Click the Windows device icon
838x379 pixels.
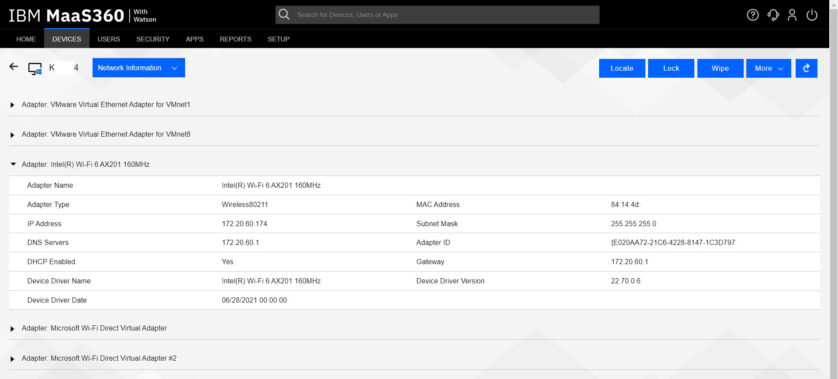[35, 69]
